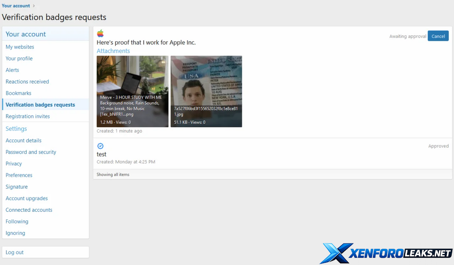Go to Your account breadcrumb link
The height and width of the screenshot is (265, 454).
click(16, 6)
